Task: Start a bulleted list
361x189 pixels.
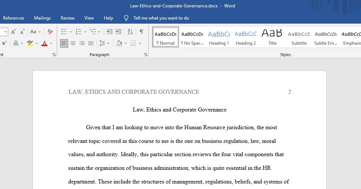Action: pyautogui.click(x=64, y=32)
